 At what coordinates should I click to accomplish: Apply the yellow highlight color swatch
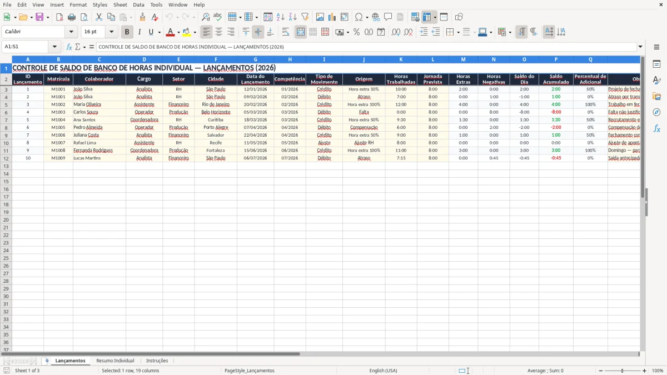click(x=187, y=32)
